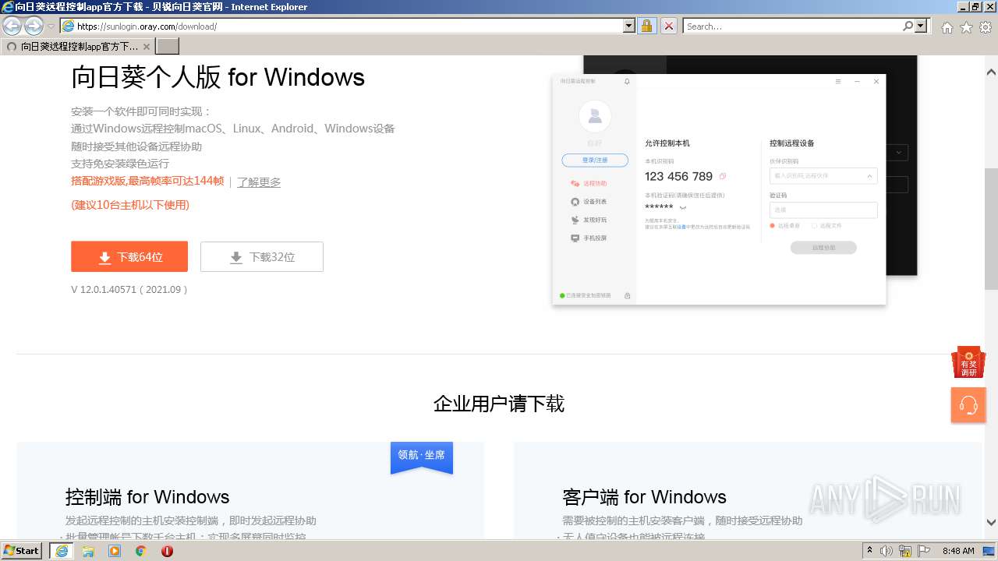998x561 pixels.
Task: Click the browser Forward arrow button
Action: (x=34, y=26)
